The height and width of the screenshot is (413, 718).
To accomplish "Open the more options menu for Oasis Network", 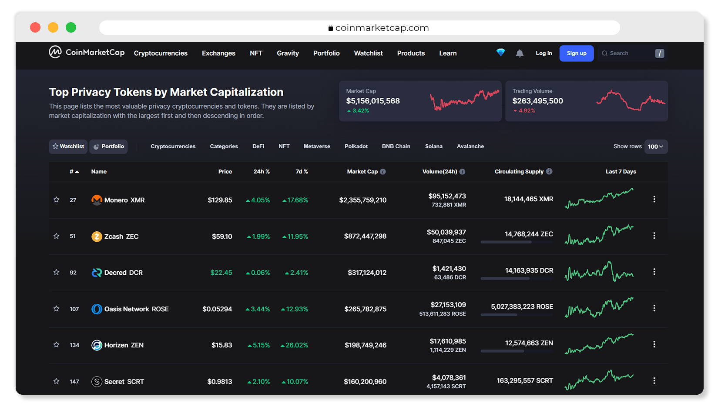I will click(x=654, y=308).
